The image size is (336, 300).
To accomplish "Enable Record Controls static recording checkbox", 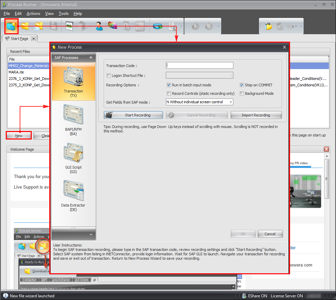I will [x=169, y=93].
